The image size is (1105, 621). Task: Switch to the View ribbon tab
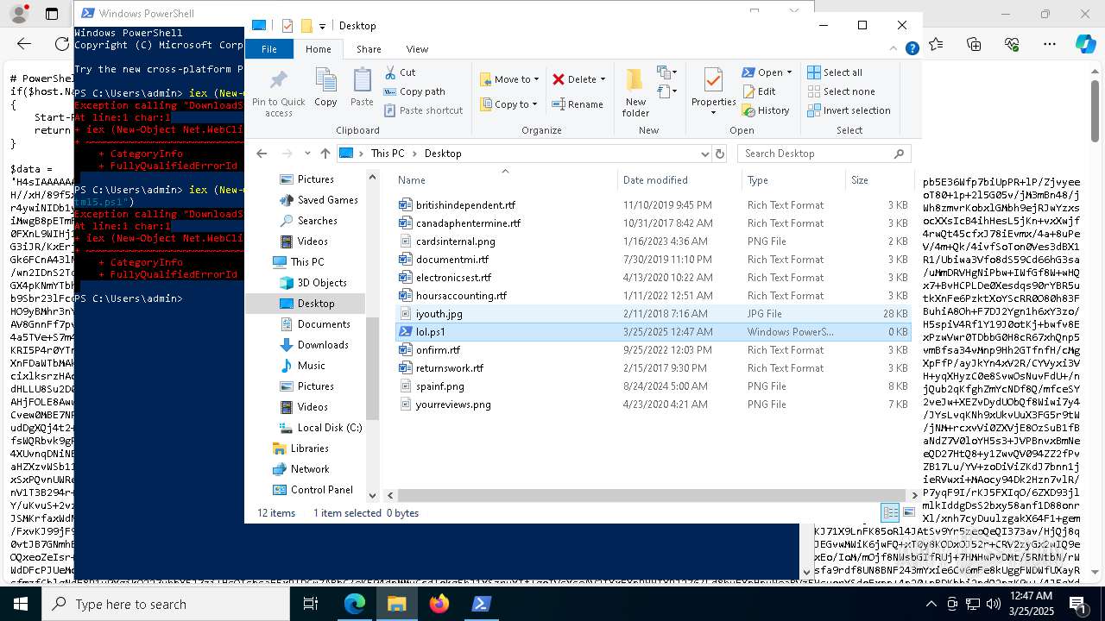coord(417,49)
